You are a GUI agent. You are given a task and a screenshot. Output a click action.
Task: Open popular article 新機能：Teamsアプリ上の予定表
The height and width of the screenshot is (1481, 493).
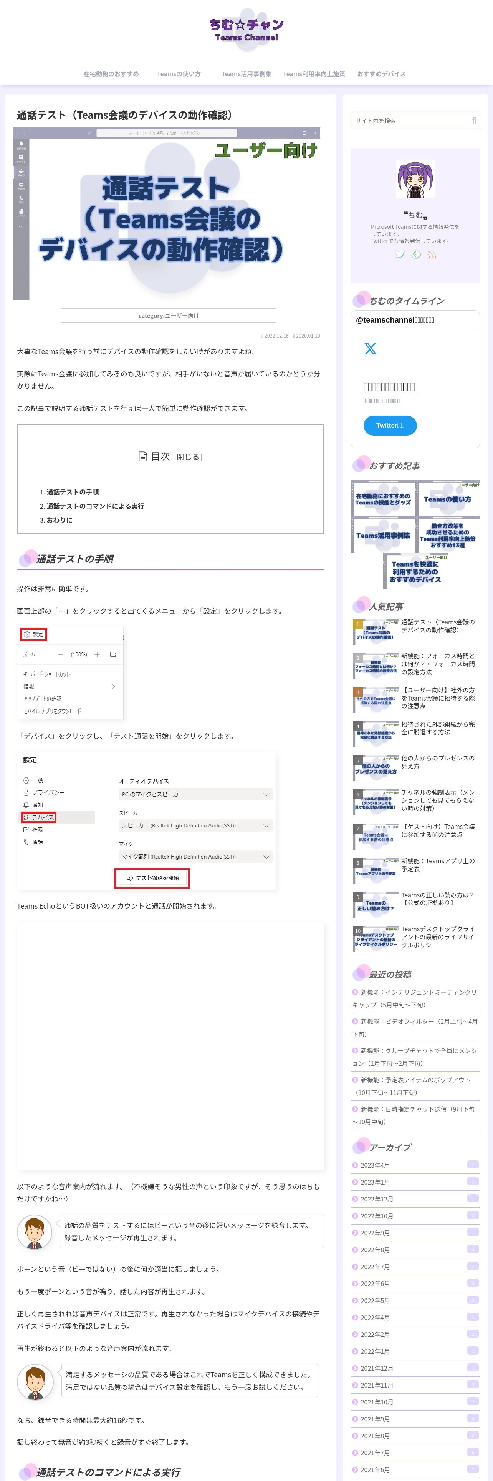(x=415, y=870)
